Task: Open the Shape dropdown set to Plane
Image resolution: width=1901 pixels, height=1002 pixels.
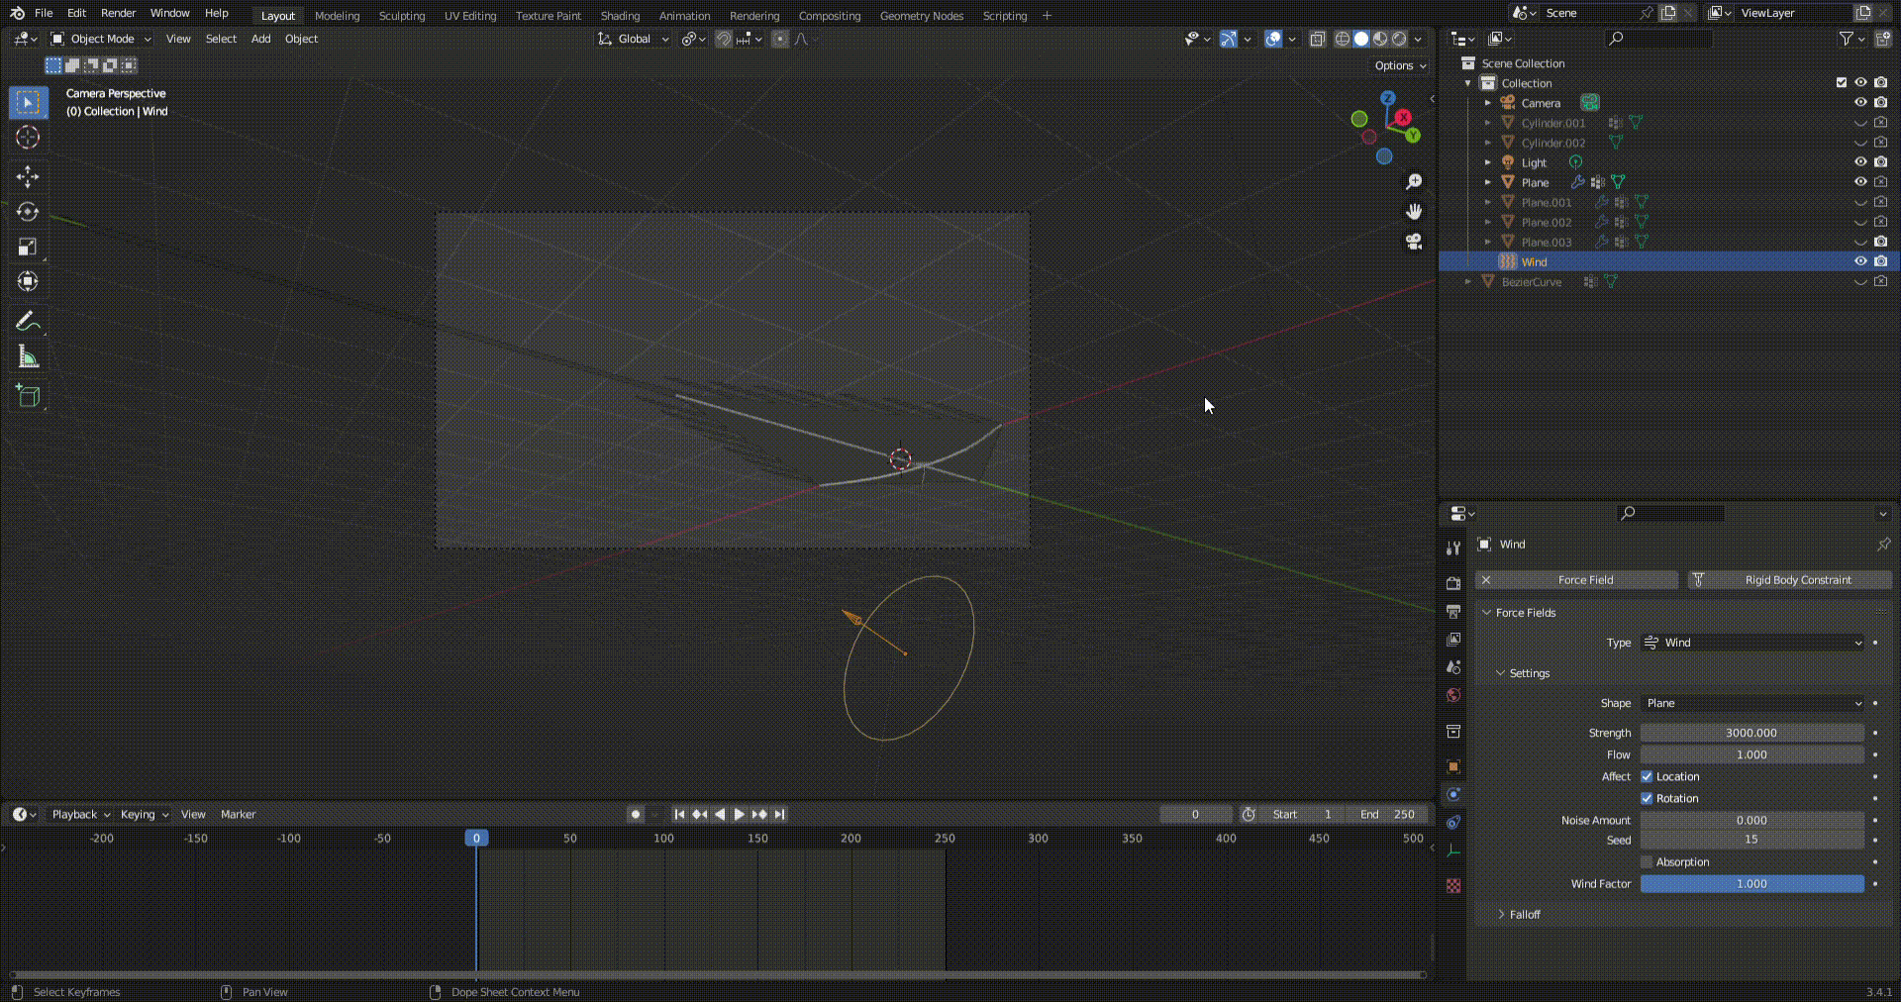Action: tap(1751, 703)
